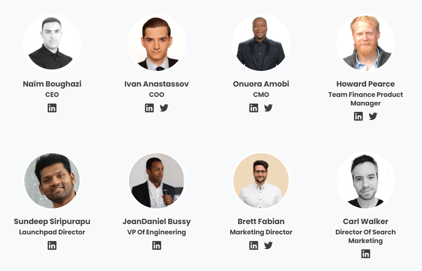Open Onuora Amobi's LinkedIn profile
This screenshot has width=422, height=271.
coord(254,108)
